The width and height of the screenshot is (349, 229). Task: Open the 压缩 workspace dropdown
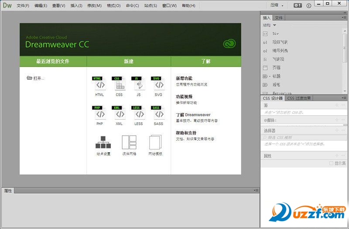277,5
